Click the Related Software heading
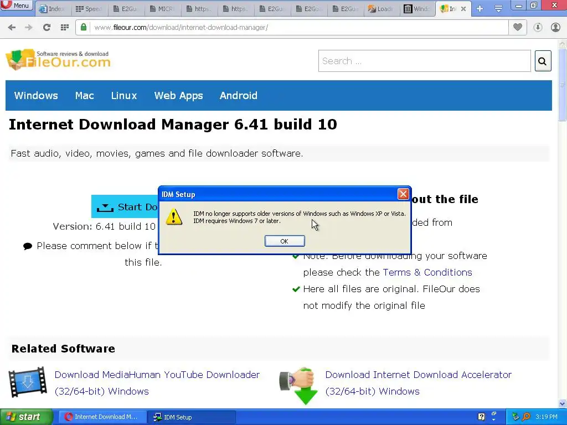The image size is (567, 425). [63, 349]
